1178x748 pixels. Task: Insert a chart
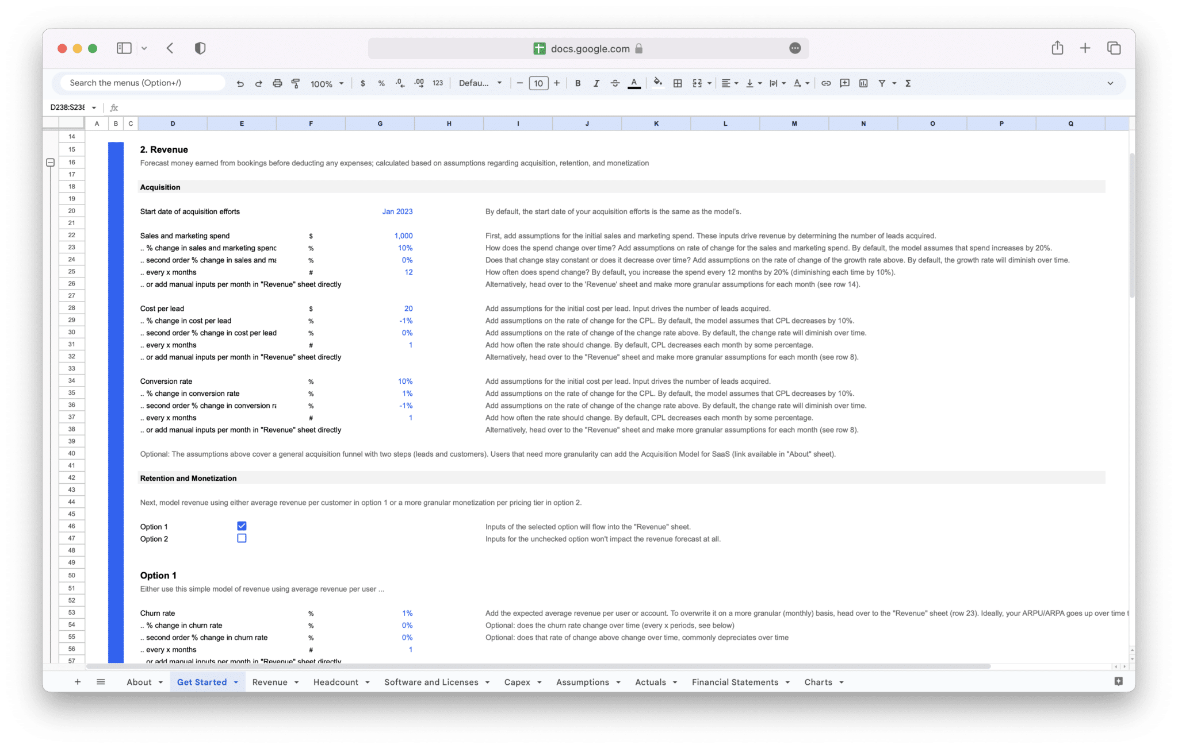click(863, 83)
